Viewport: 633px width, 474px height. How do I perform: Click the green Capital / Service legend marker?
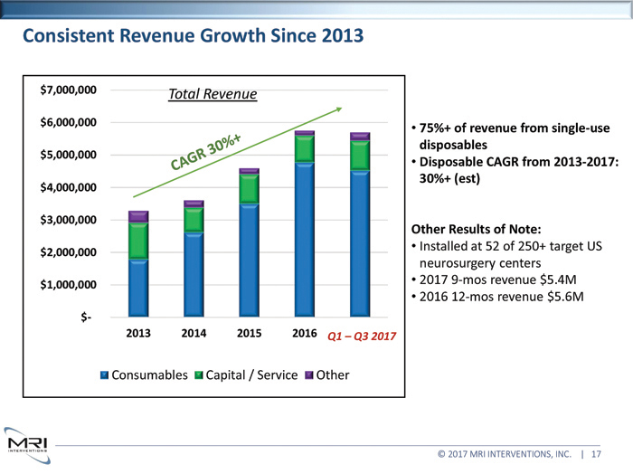point(199,375)
